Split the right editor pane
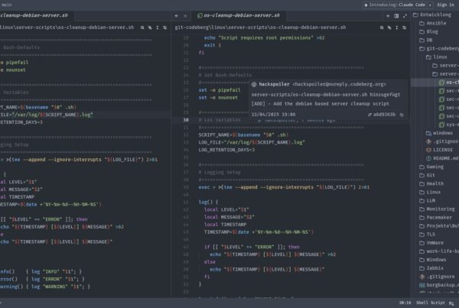The image size is (459, 308). [x=396, y=16]
